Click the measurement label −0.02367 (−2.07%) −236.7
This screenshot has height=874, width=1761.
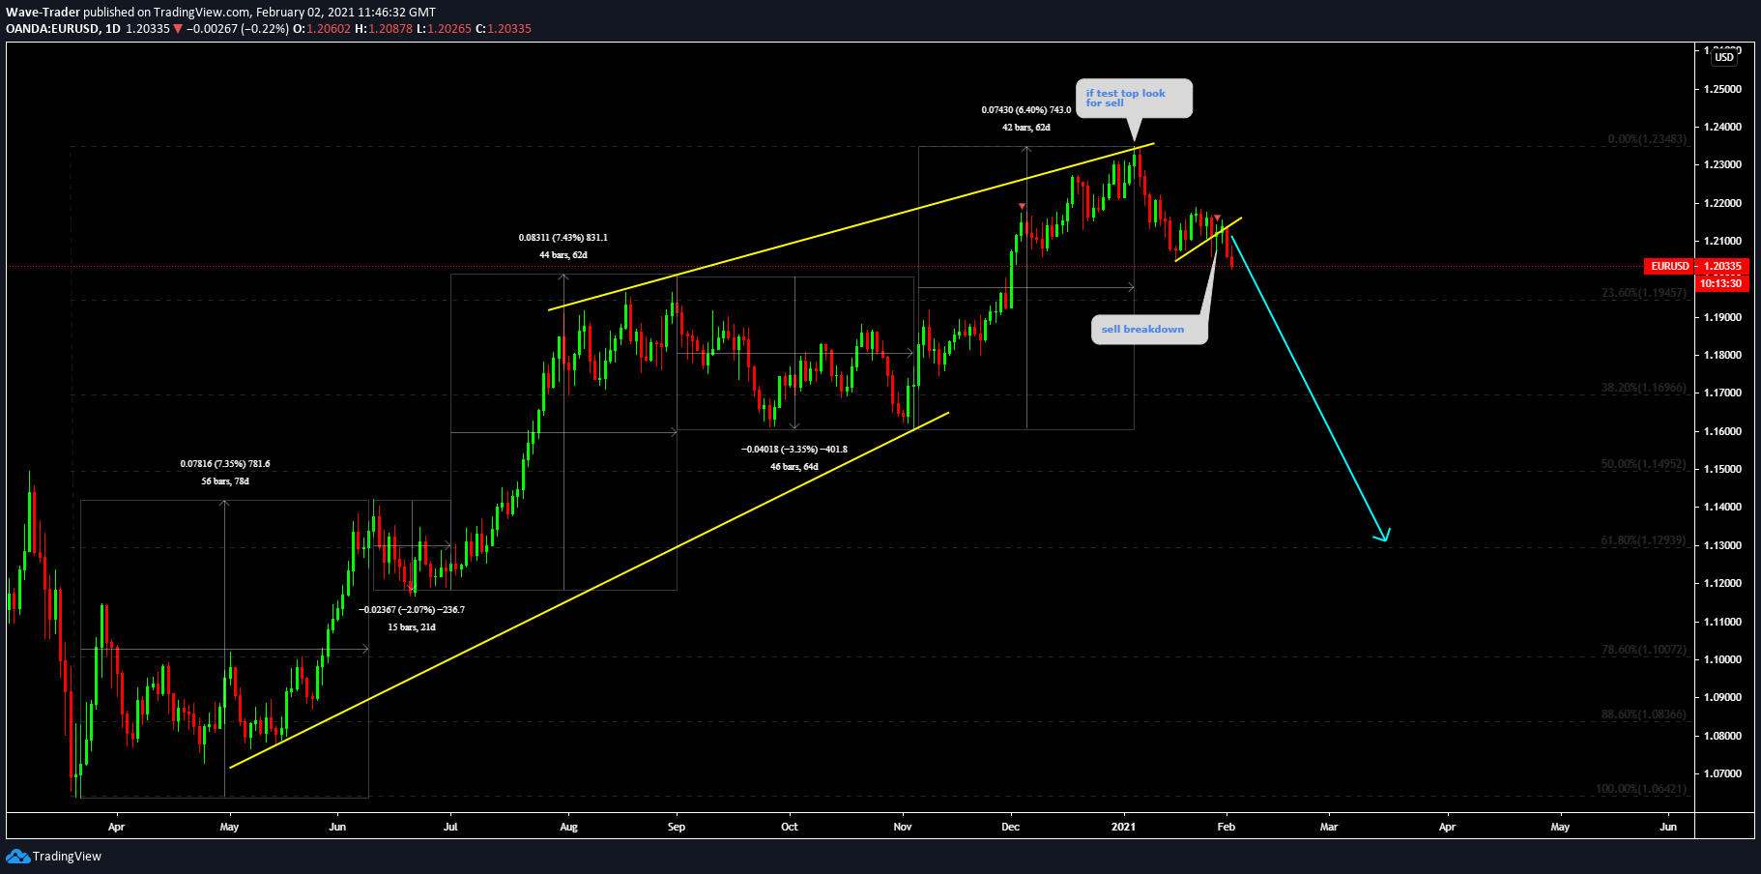(412, 610)
